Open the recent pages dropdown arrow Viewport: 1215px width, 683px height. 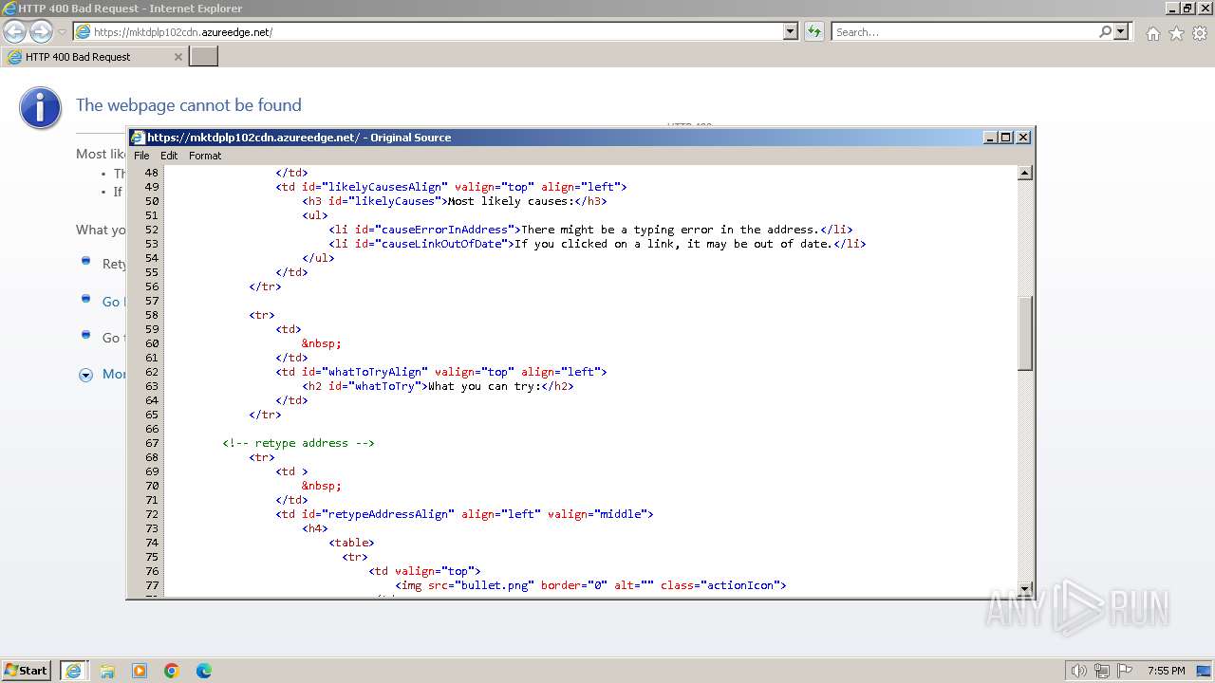(63, 32)
